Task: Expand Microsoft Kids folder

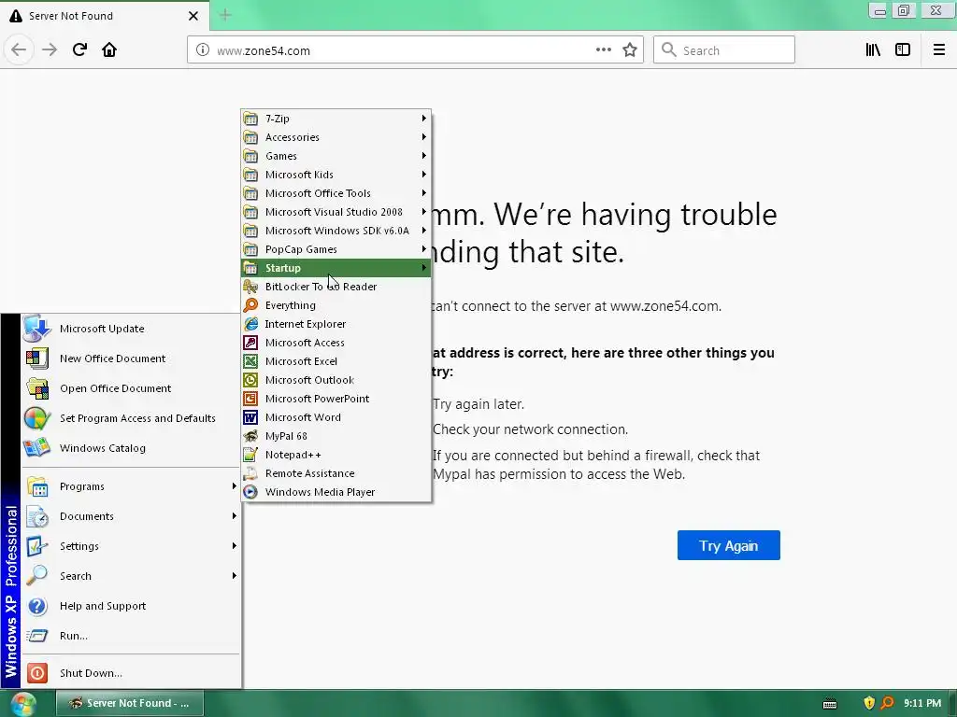Action: pyautogui.click(x=336, y=175)
